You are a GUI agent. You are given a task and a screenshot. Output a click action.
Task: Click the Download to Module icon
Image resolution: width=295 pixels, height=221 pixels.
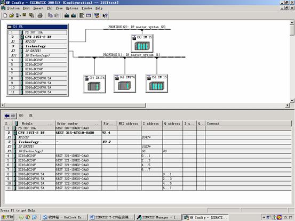point(67,15)
